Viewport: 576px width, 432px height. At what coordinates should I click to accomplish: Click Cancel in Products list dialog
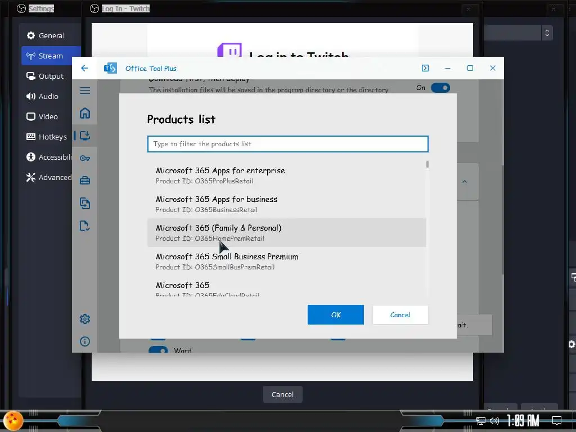pyautogui.click(x=400, y=315)
